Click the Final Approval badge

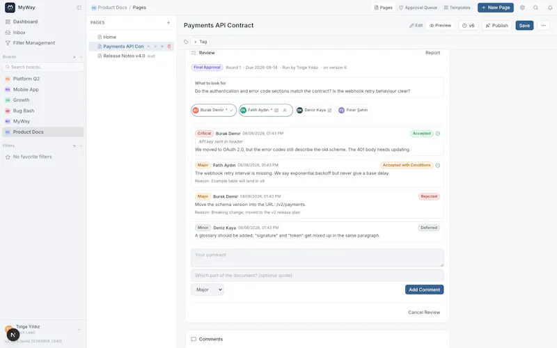[x=207, y=68]
